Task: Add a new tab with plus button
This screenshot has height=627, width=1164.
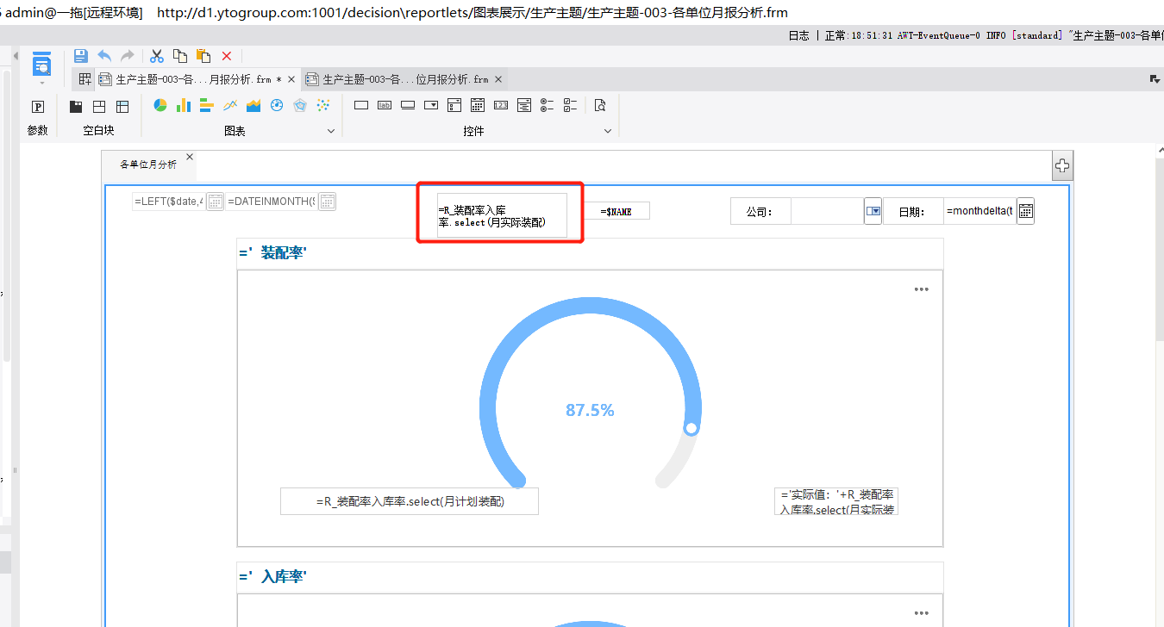Action: (x=1062, y=166)
